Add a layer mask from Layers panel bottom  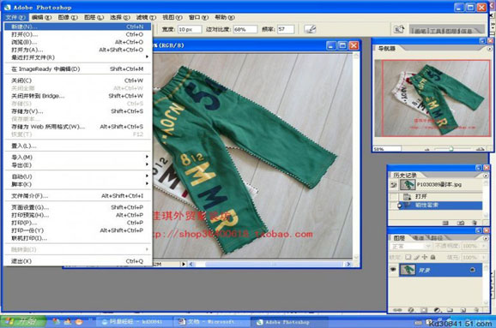(424, 310)
